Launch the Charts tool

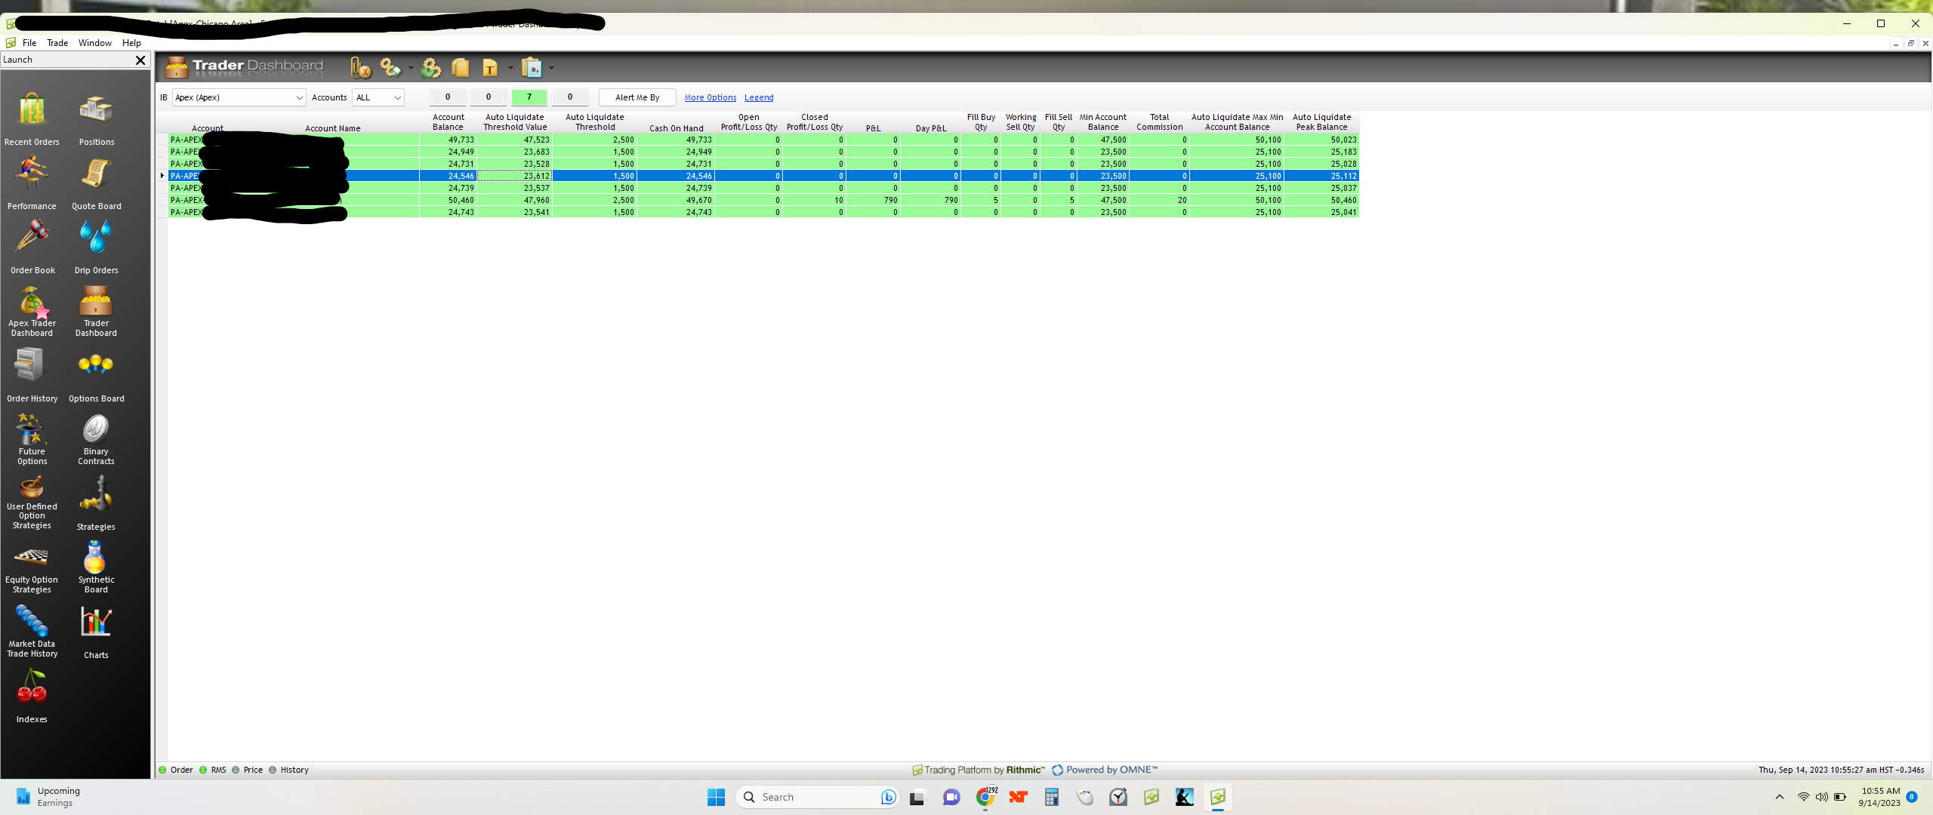coord(97,632)
